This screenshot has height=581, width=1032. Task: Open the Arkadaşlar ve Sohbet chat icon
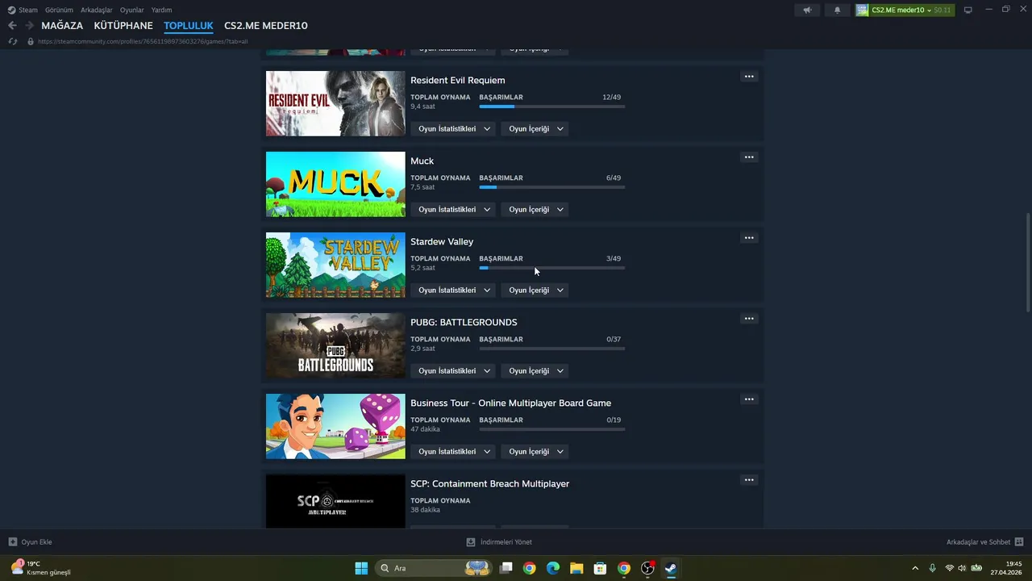click(1019, 542)
